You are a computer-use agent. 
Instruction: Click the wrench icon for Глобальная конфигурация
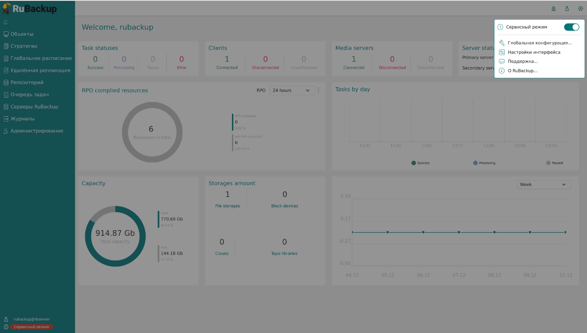click(502, 43)
